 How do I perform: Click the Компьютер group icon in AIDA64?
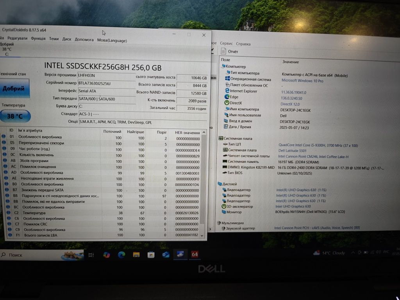223,66
